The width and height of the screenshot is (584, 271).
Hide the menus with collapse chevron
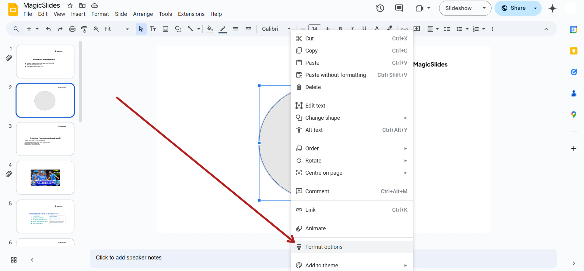tap(546, 29)
